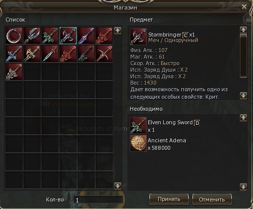Select the plain thin sword in the second row
253x209 pixels.
pyautogui.click(x=50, y=54)
